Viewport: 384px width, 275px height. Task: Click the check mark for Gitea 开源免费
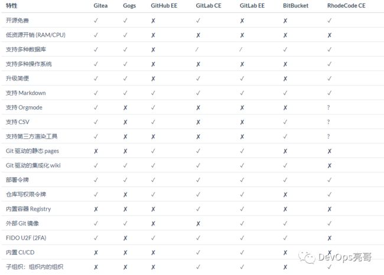click(x=96, y=21)
